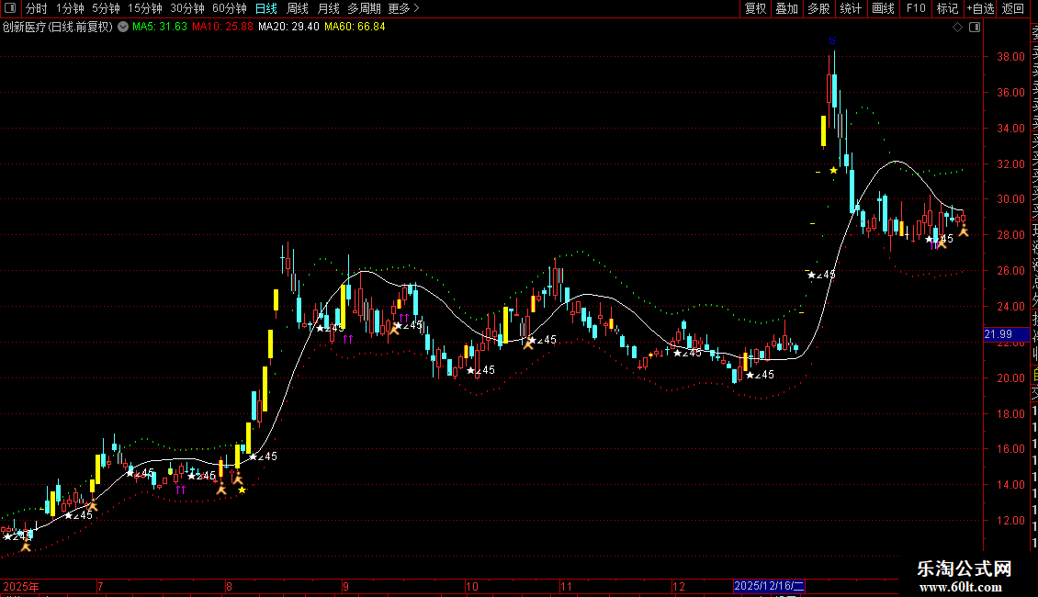Screen dimensions: 1038x597
Task: Toggle the left sidebar panel icon
Action: point(10,8)
